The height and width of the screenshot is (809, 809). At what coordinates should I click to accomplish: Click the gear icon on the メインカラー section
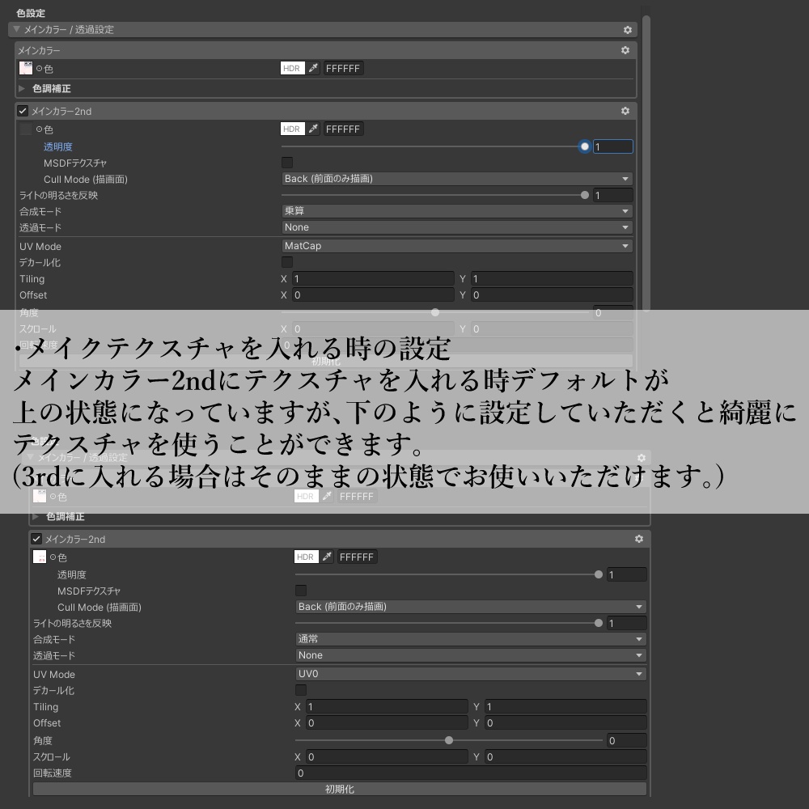tap(625, 49)
